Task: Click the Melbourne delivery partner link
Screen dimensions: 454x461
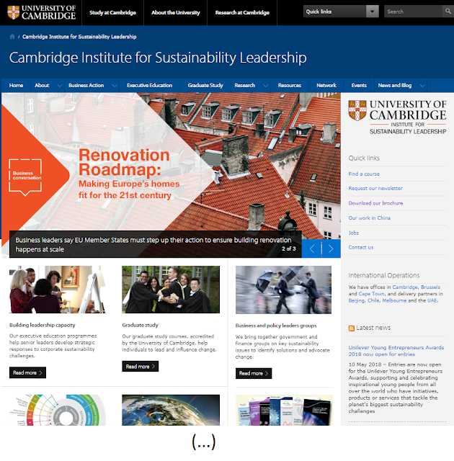Action: point(394,300)
